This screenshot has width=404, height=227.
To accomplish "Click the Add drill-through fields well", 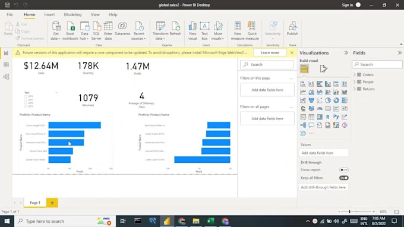I will 323,187.
